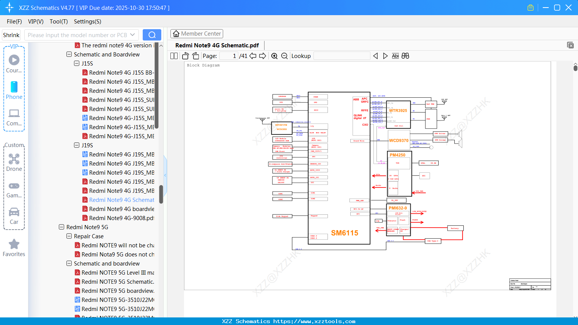The image size is (578, 325).
Task: Click the blue search magnifier button
Action: coord(152,34)
